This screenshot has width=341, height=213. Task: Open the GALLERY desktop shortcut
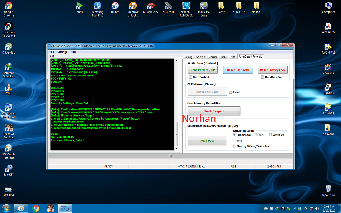click(x=328, y=69)
